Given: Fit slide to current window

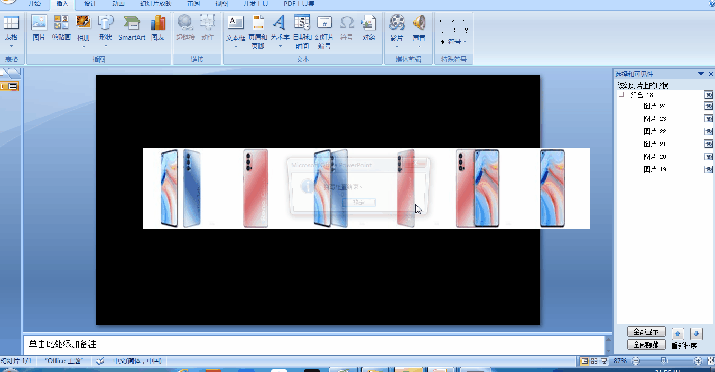Looking at the screenshot, I should 710,361.
